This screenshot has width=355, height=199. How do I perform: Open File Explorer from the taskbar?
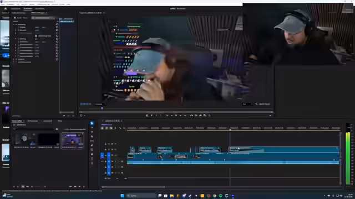point(171,196)
